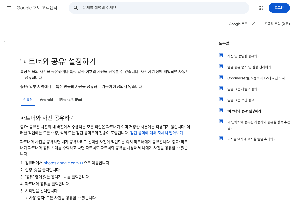Click the article icon beside 얼굴 그룹 라벨 지정하기
Viewport: 295px width, 200px height.
[x=221, y=88]
